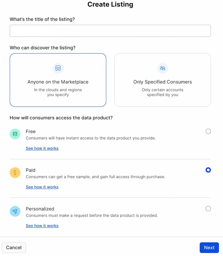Click the Paid option label text
223x256 pixels.
[31, 170]
